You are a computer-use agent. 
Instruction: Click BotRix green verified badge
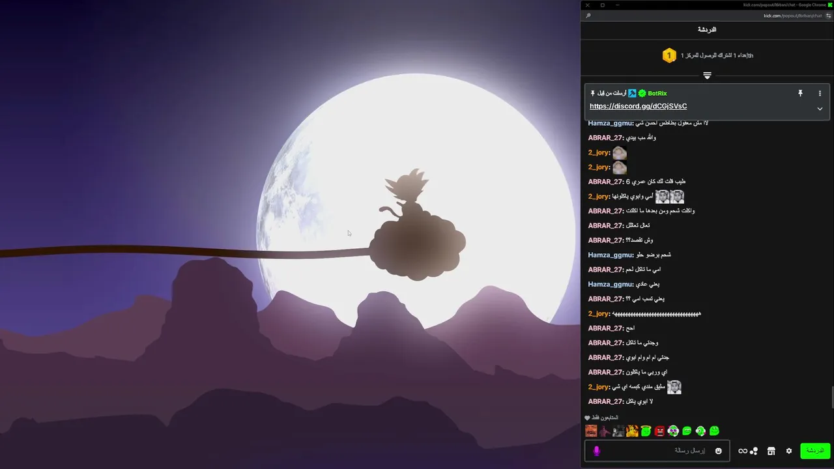tap(642, 93)
